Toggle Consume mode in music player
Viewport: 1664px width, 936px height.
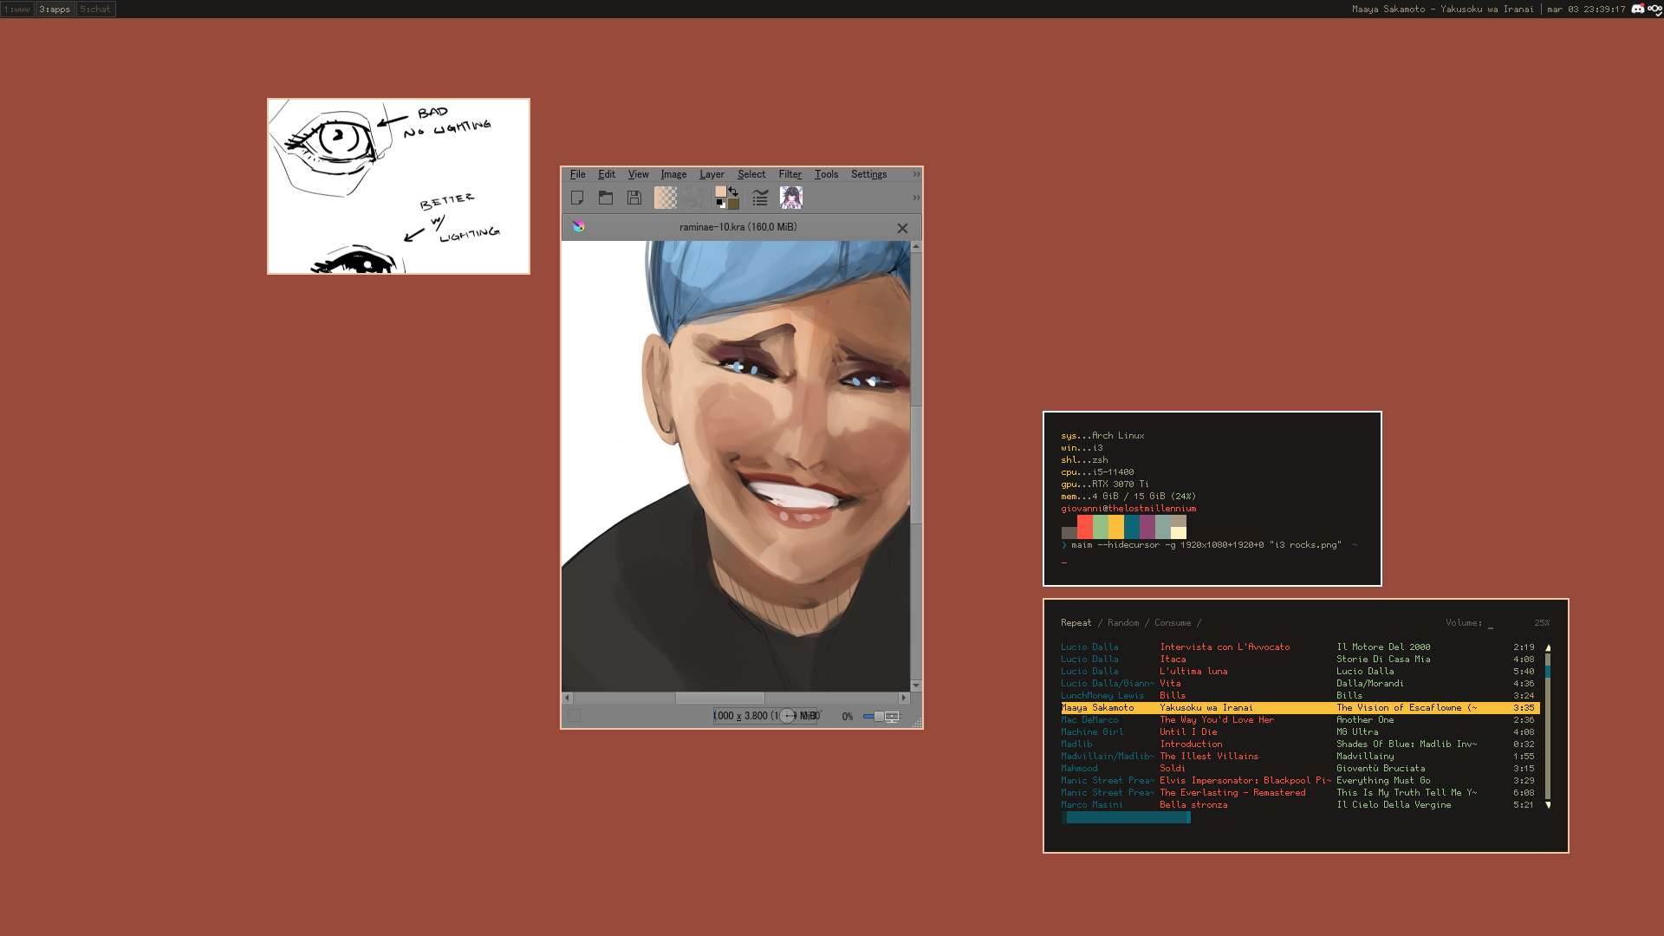pos(1172,623)
